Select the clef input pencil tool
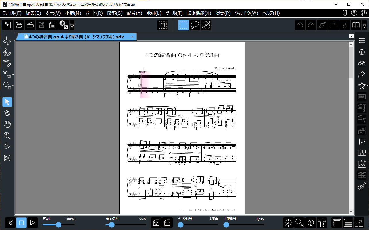The height and width of the screenshot is (230, 369). (x=7, y=52)
